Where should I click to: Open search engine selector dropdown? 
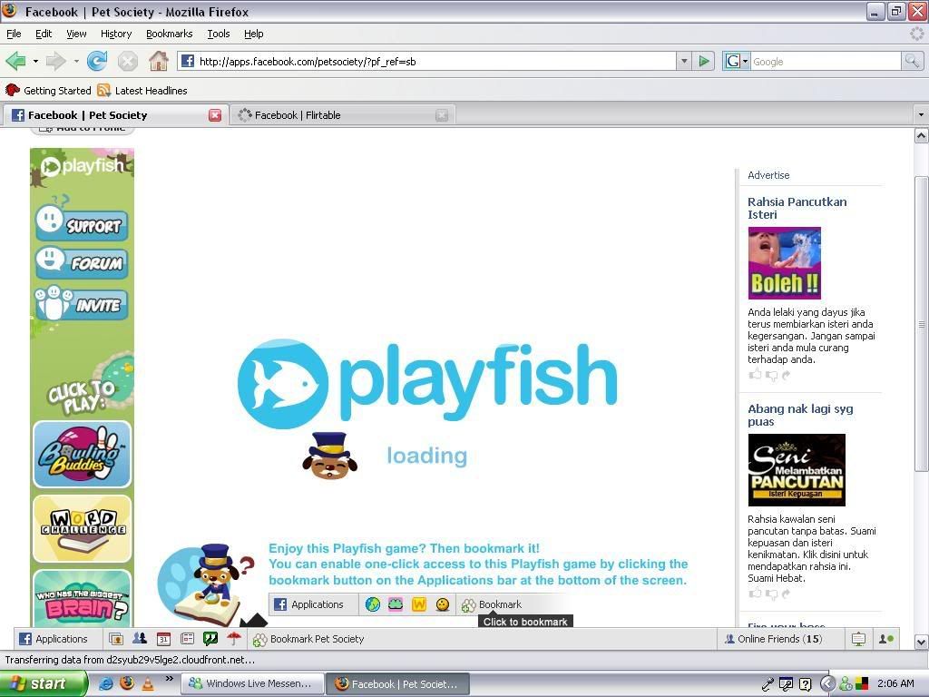737,61
